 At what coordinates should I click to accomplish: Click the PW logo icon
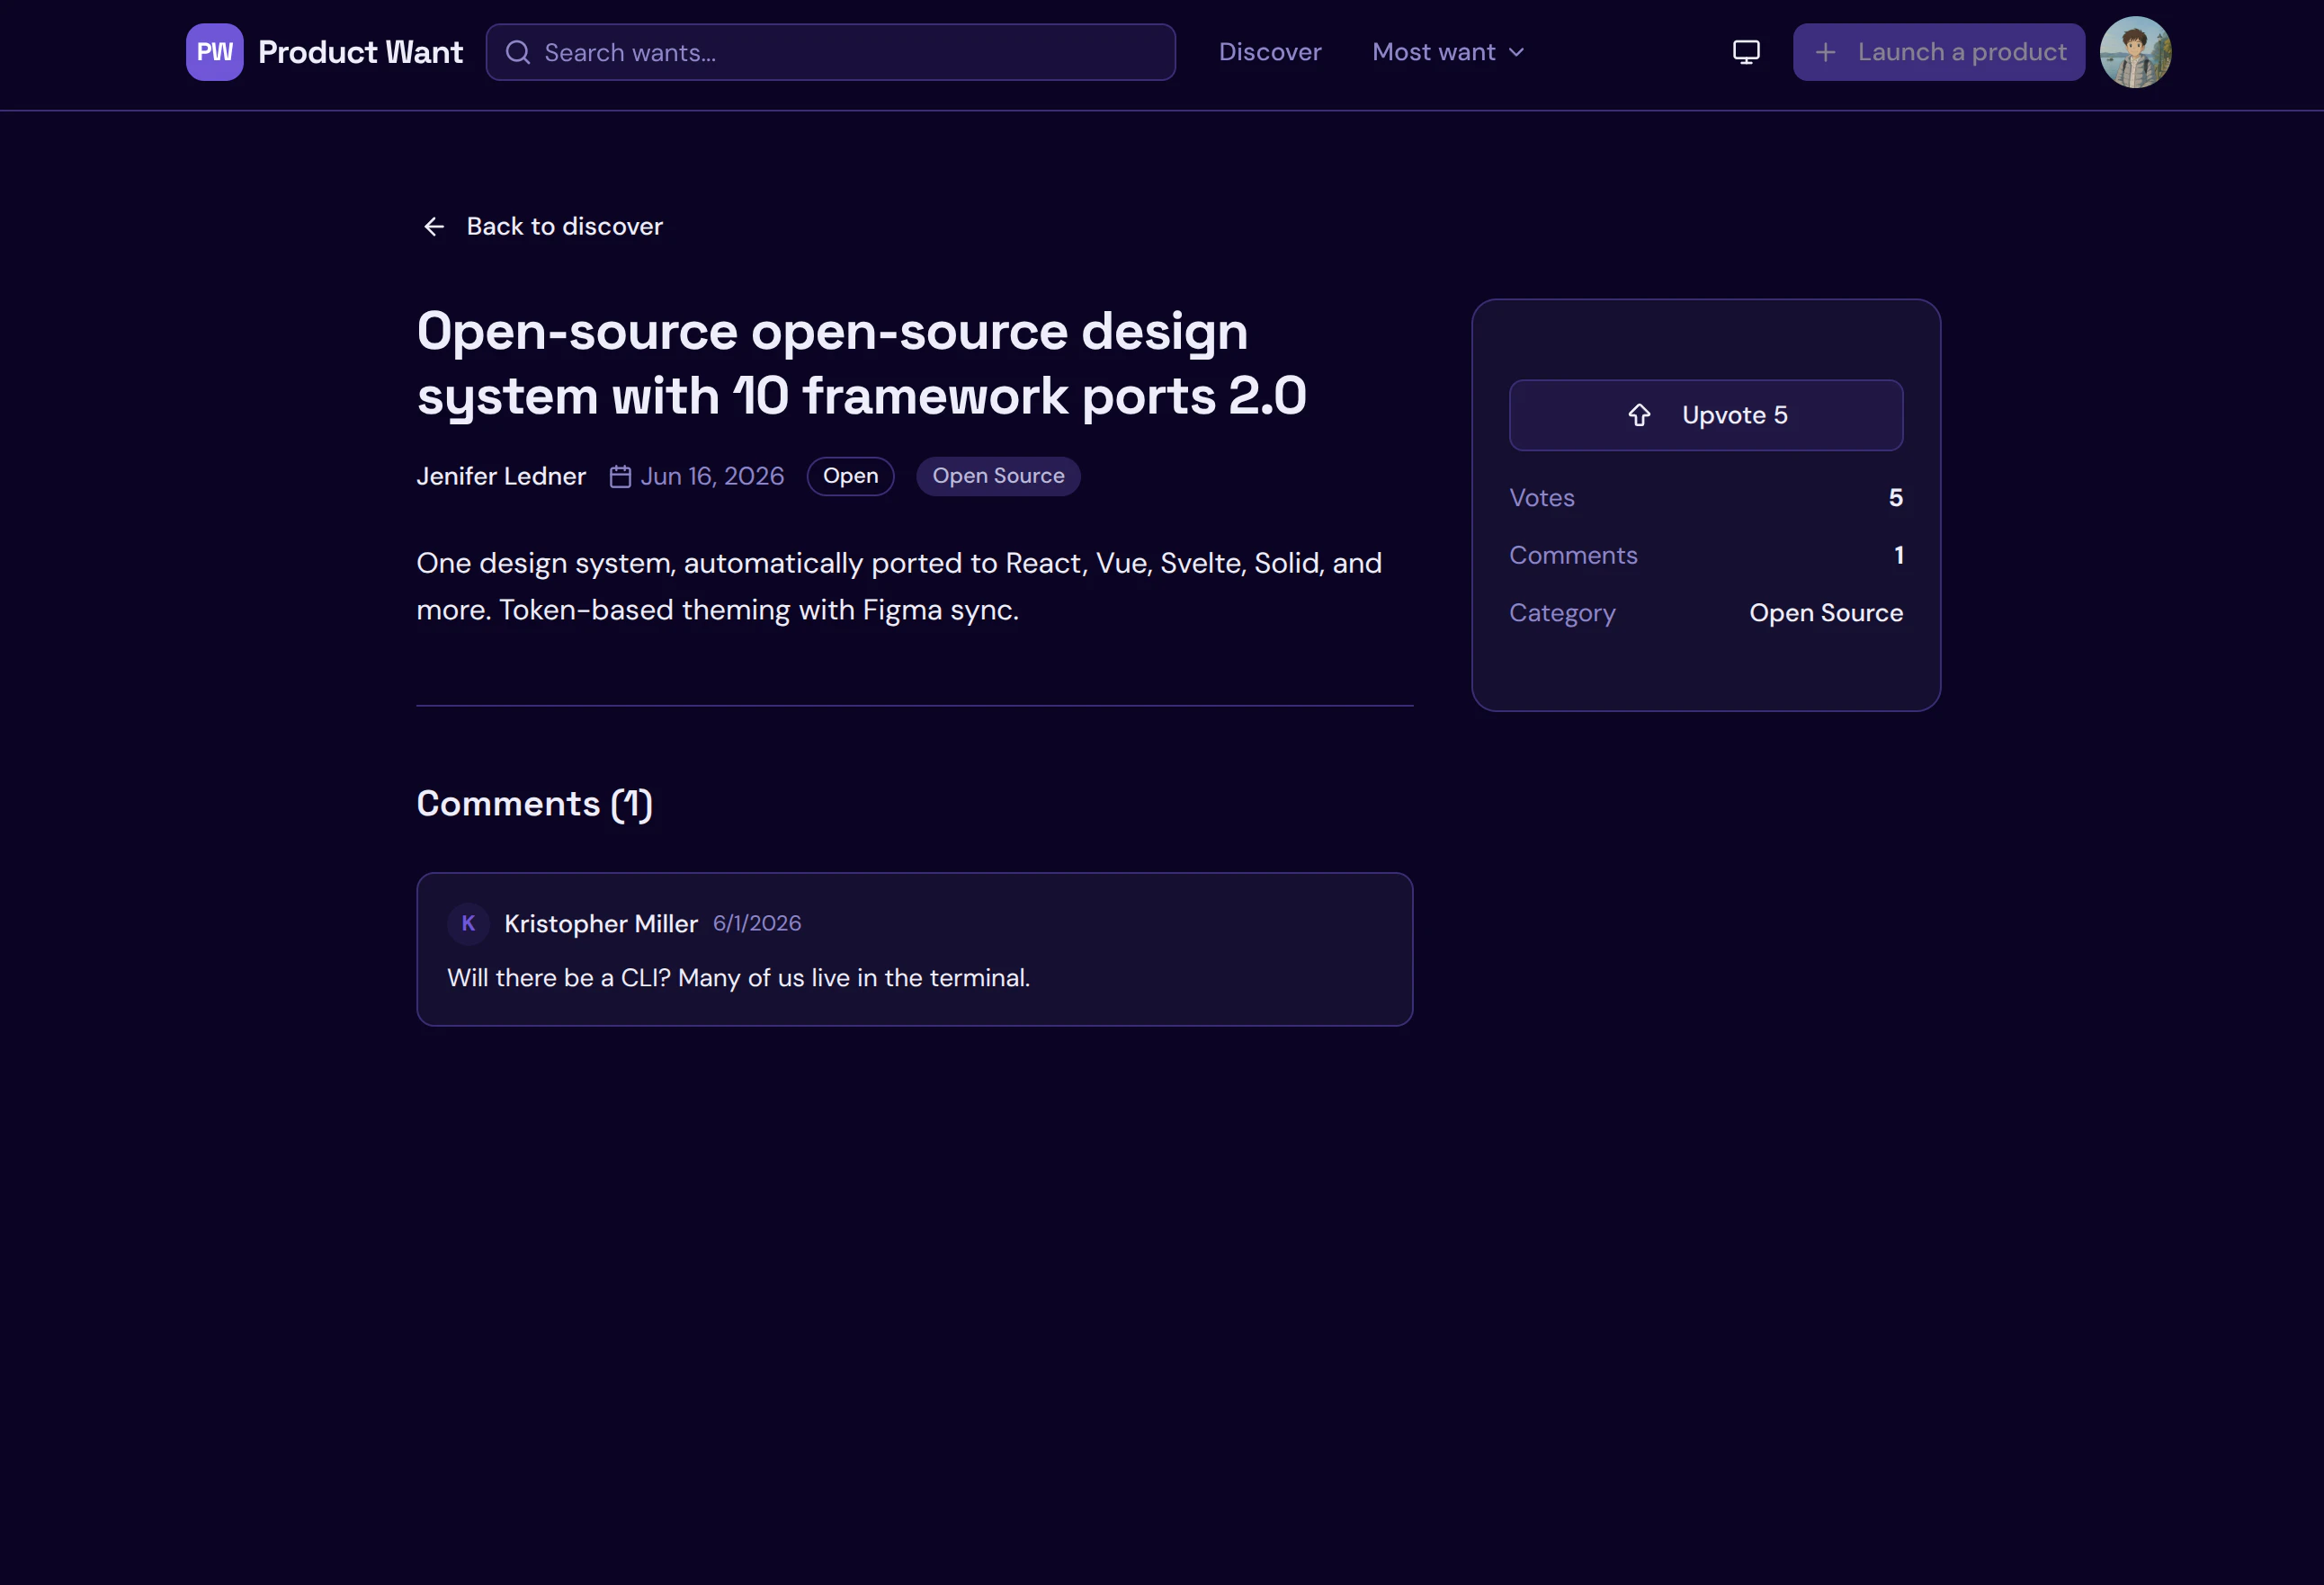point(214,52)
